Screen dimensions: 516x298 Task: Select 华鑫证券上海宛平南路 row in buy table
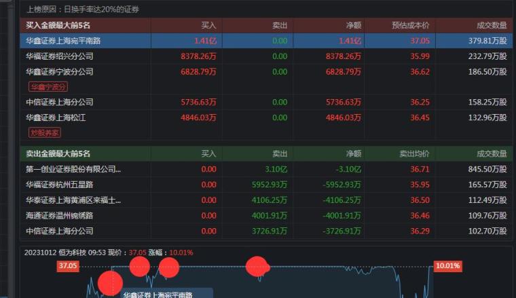tap(266, 41)
